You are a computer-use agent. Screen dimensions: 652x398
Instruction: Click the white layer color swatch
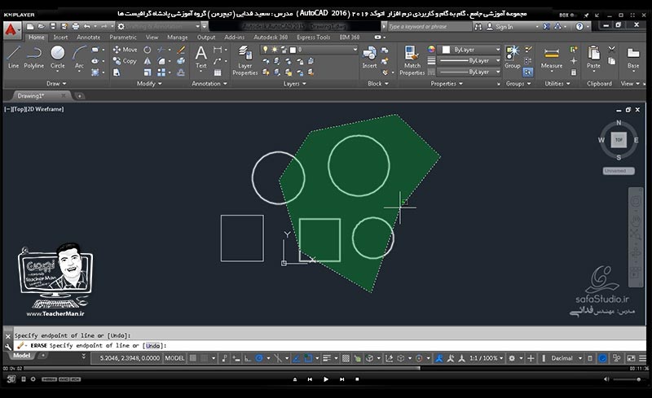[293, 50]
